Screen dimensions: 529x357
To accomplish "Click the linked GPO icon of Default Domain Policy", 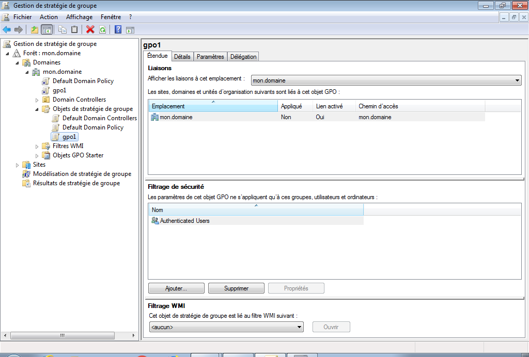I will (x=45, y=81).
